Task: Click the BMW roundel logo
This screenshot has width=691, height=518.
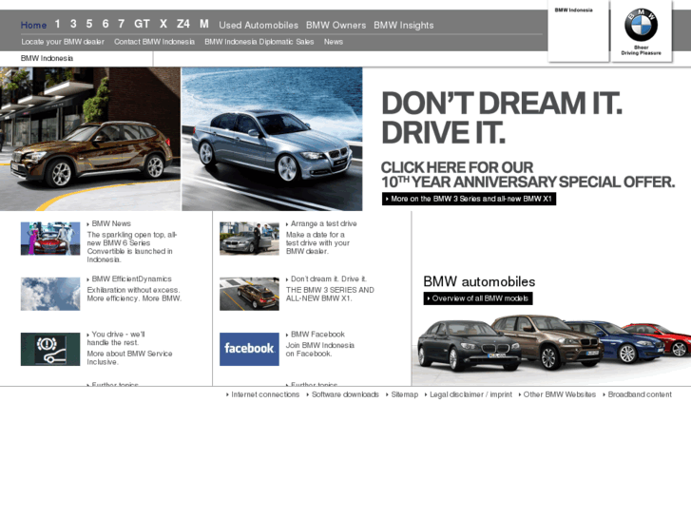Action: (641, 25)
